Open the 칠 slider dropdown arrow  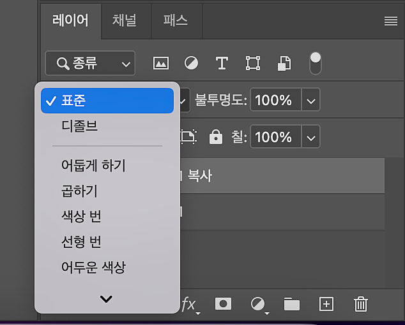(310, 137)
